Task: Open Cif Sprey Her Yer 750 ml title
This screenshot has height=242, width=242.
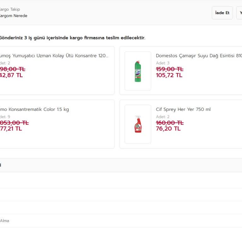Action: [x=183, y=109]
